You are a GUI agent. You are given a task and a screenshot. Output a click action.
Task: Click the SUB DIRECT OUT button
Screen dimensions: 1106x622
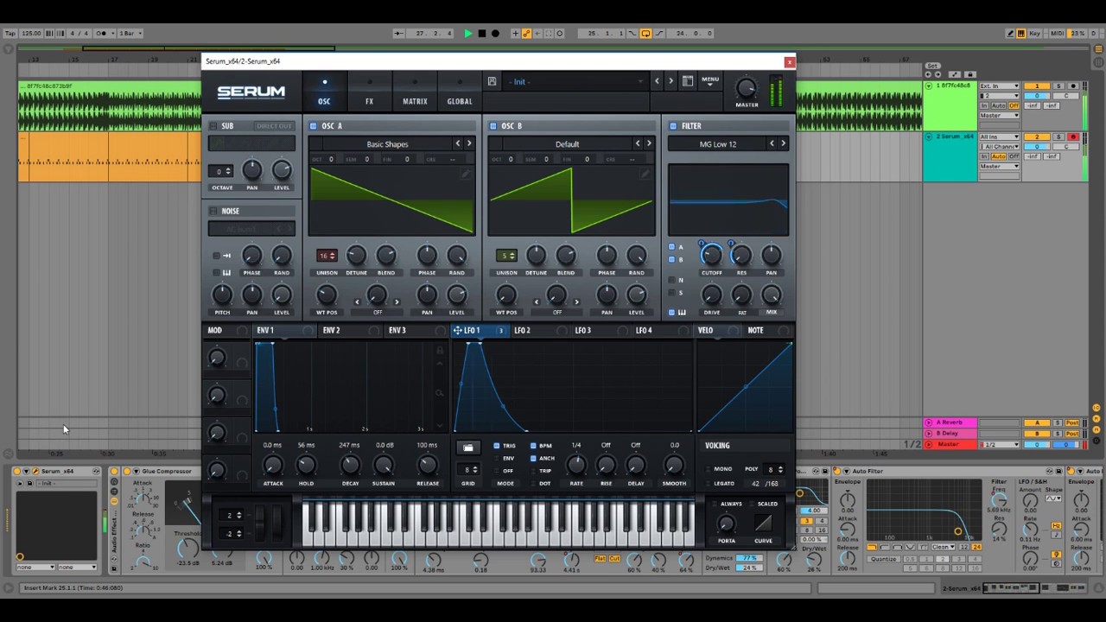pyautogui.click(x=274, y=126)
